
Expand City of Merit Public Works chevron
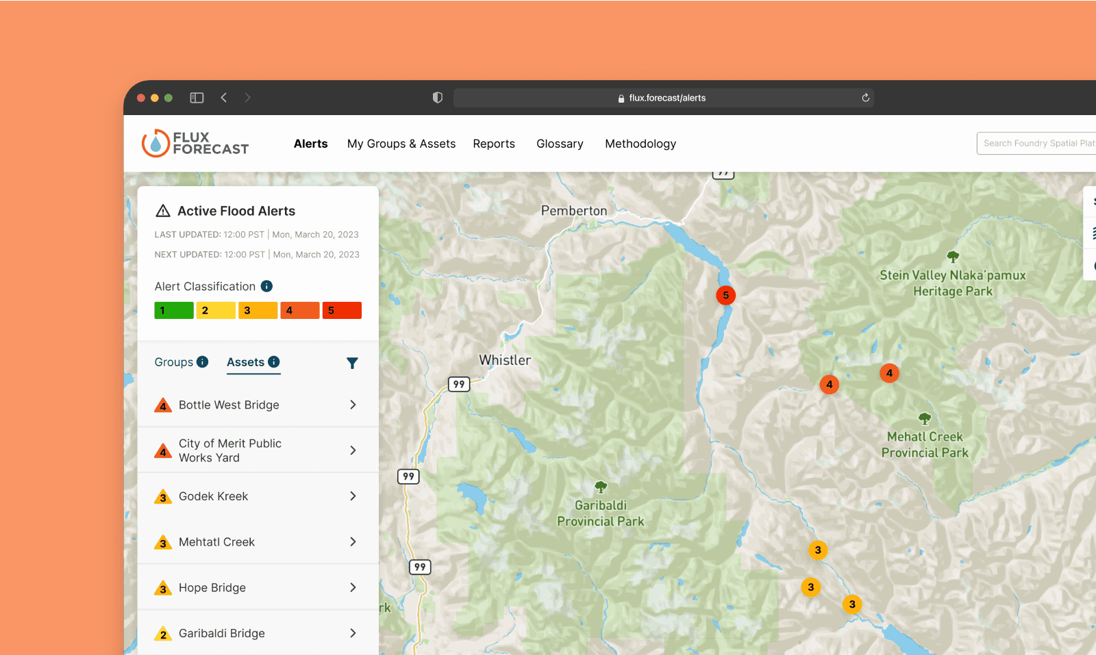[353, 450]
